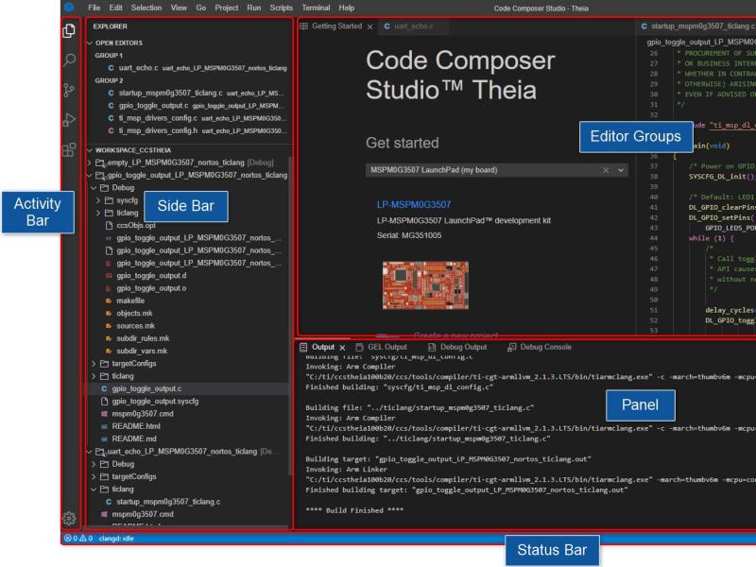Click the C icon beside gpio_toggle_output.c in workspace
Image resolution: width=756 pixels, height=567 pixels.
pyautogui.click(x=104, y=388)
